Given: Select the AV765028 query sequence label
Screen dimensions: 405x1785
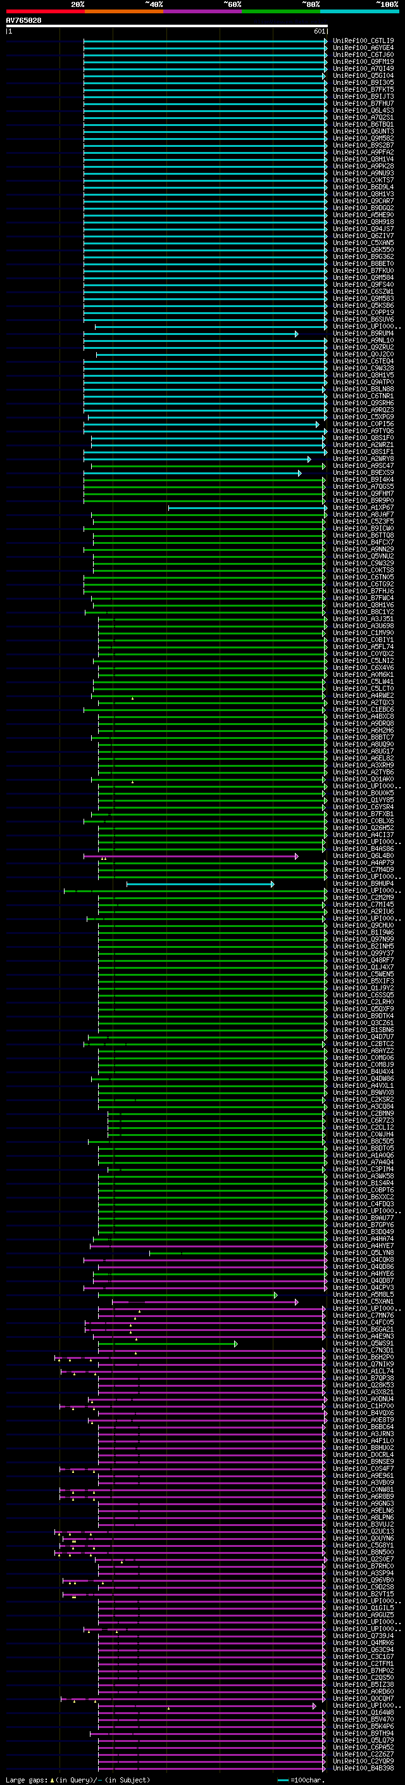Looking at the screenshot, I should pyautogui.click(x=23, y=21).
